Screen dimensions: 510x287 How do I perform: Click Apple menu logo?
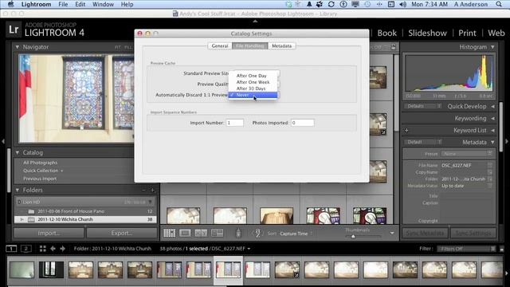pyautogui.click(x=10, y=4)
